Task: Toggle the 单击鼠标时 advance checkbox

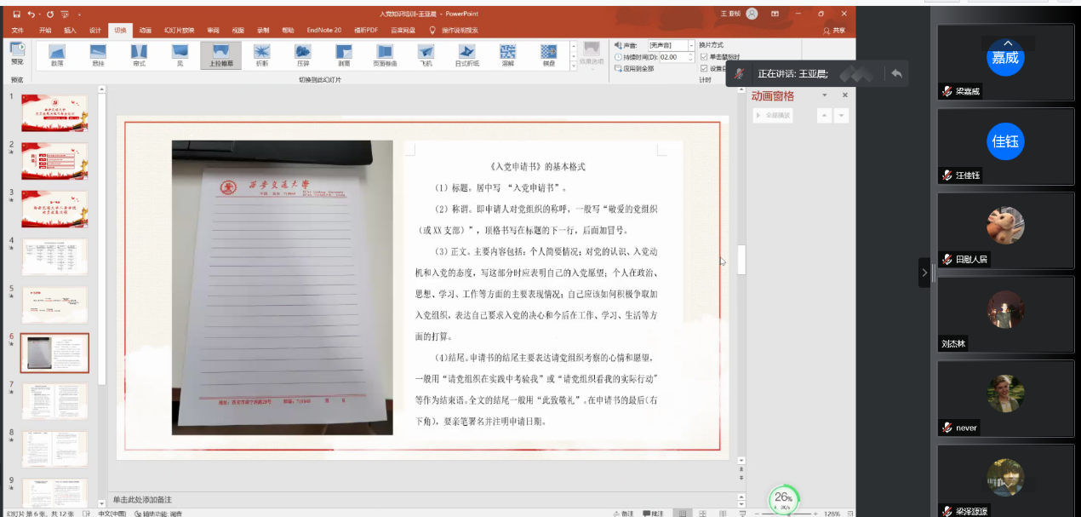Action: (703, 57)
